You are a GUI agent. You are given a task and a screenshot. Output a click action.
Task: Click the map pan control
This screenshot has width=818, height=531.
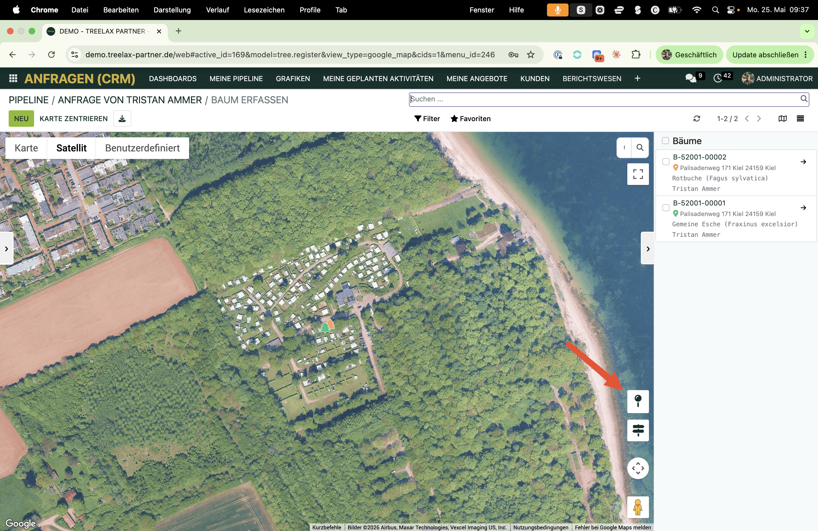[x=638, y=468]
